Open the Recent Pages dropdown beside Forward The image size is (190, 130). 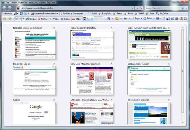[x=14, y=8]
